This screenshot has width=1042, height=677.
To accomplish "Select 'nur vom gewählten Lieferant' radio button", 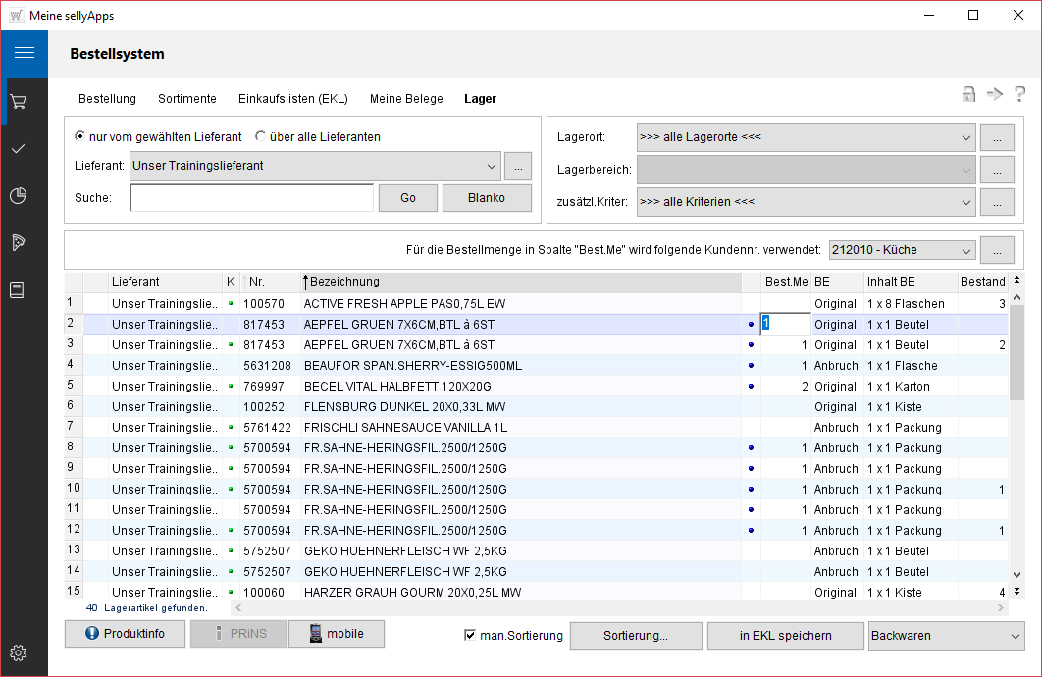I will coord(81,137).
